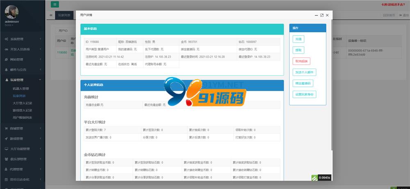The width and height of the screenshot is (410, 189).
Task: Open 大厅登入记录 in the sidebar
Action: tap(23, 103)
